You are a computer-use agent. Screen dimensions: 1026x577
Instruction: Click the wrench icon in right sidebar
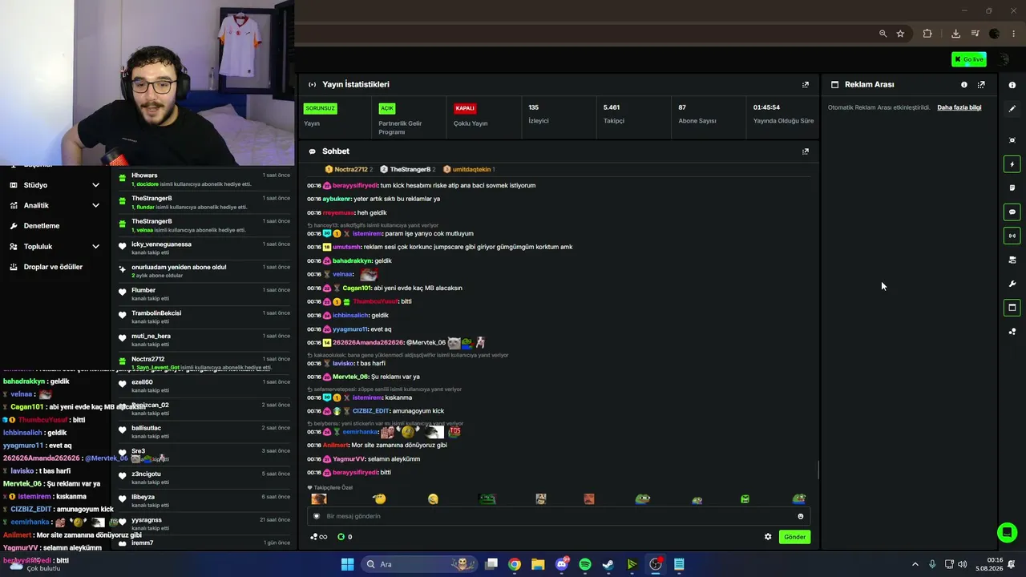[1012, 284]
